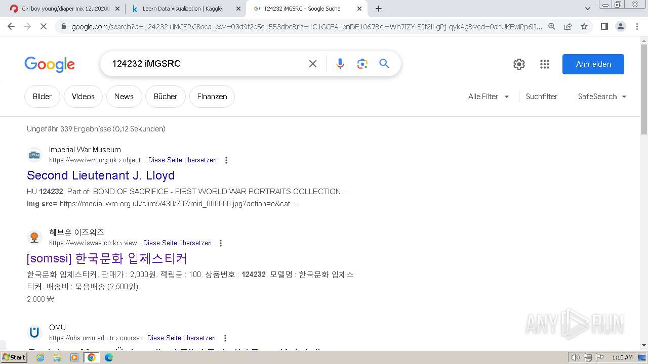Clear the search box with X
The image size is (648, 364).
click(313, 64)
